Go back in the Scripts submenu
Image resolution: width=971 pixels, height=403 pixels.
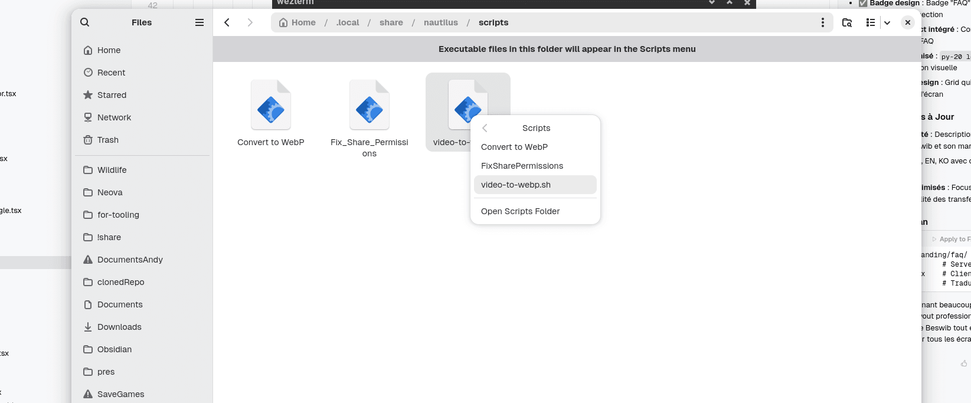point(485,128)
